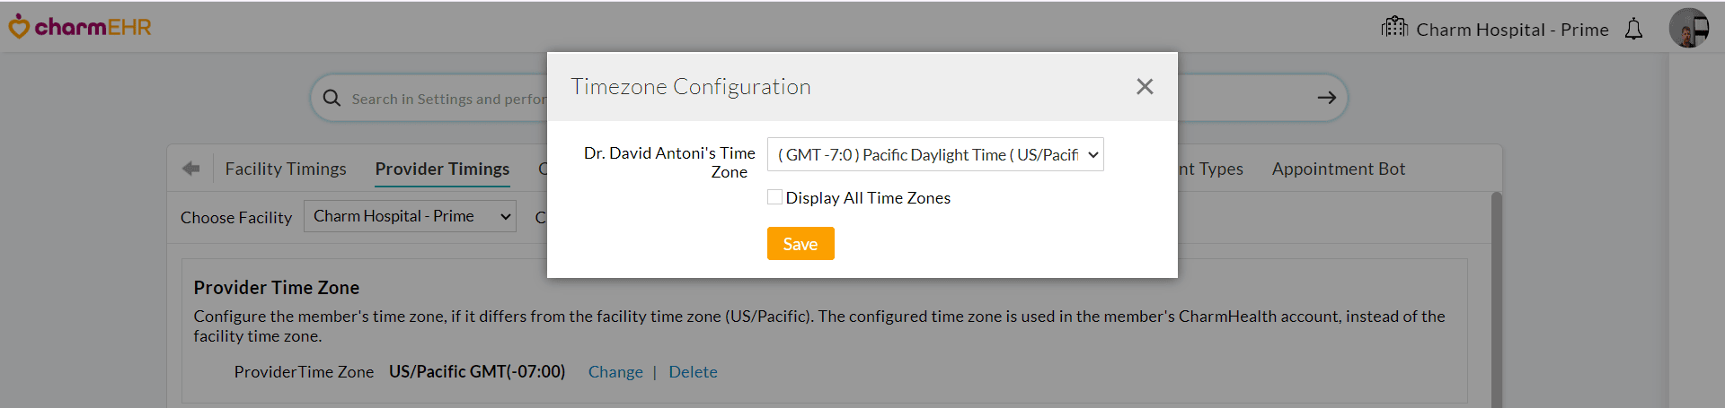Click the settings search field
Viewport: 1725px width, 408px height.
click(447, 99)
